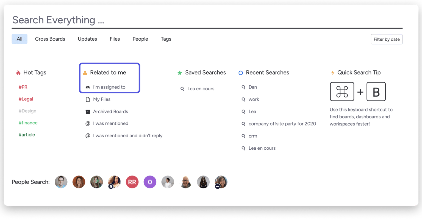Focus the Search Everything input field
This screenshot has width=422, height=220.
(x=207, y=20)
